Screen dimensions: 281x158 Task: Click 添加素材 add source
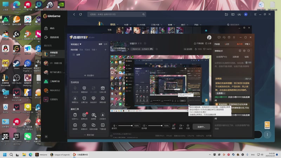pos(89,75)
